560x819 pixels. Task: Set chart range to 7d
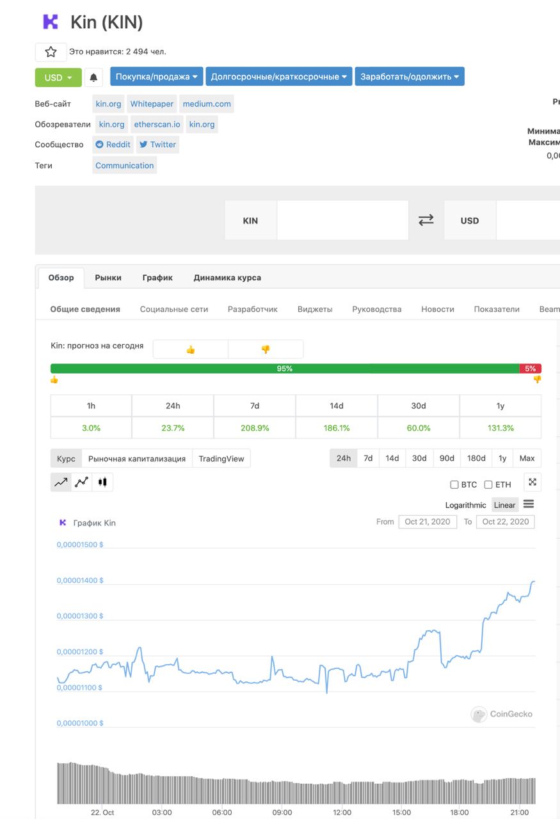point(368,458)
